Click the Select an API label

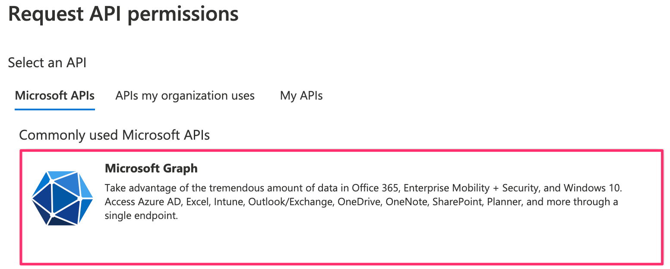tap(47, 63)
